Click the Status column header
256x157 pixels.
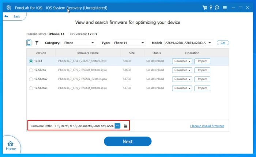coord(157,53)
